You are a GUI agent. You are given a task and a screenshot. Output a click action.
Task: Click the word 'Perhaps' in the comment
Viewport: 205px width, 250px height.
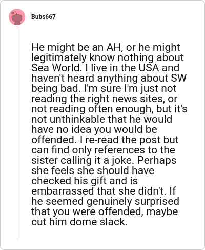157,160
